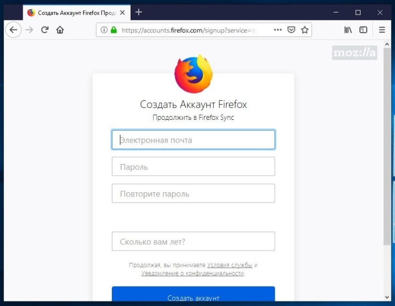Click the Сколько вам лет? field
Screen dimensions: 395x306
click(193, 242)
